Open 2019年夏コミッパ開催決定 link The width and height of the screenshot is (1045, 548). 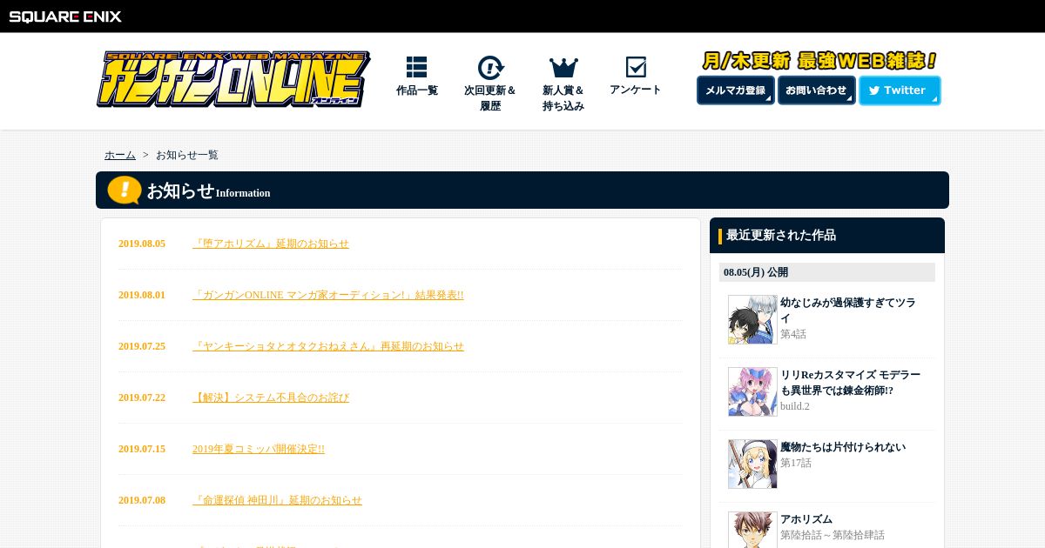tap(259, 449)
